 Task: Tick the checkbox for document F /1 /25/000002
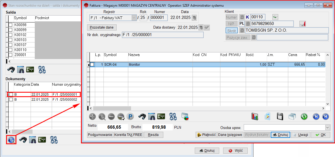pyautogui.click(x=11, y=99)
